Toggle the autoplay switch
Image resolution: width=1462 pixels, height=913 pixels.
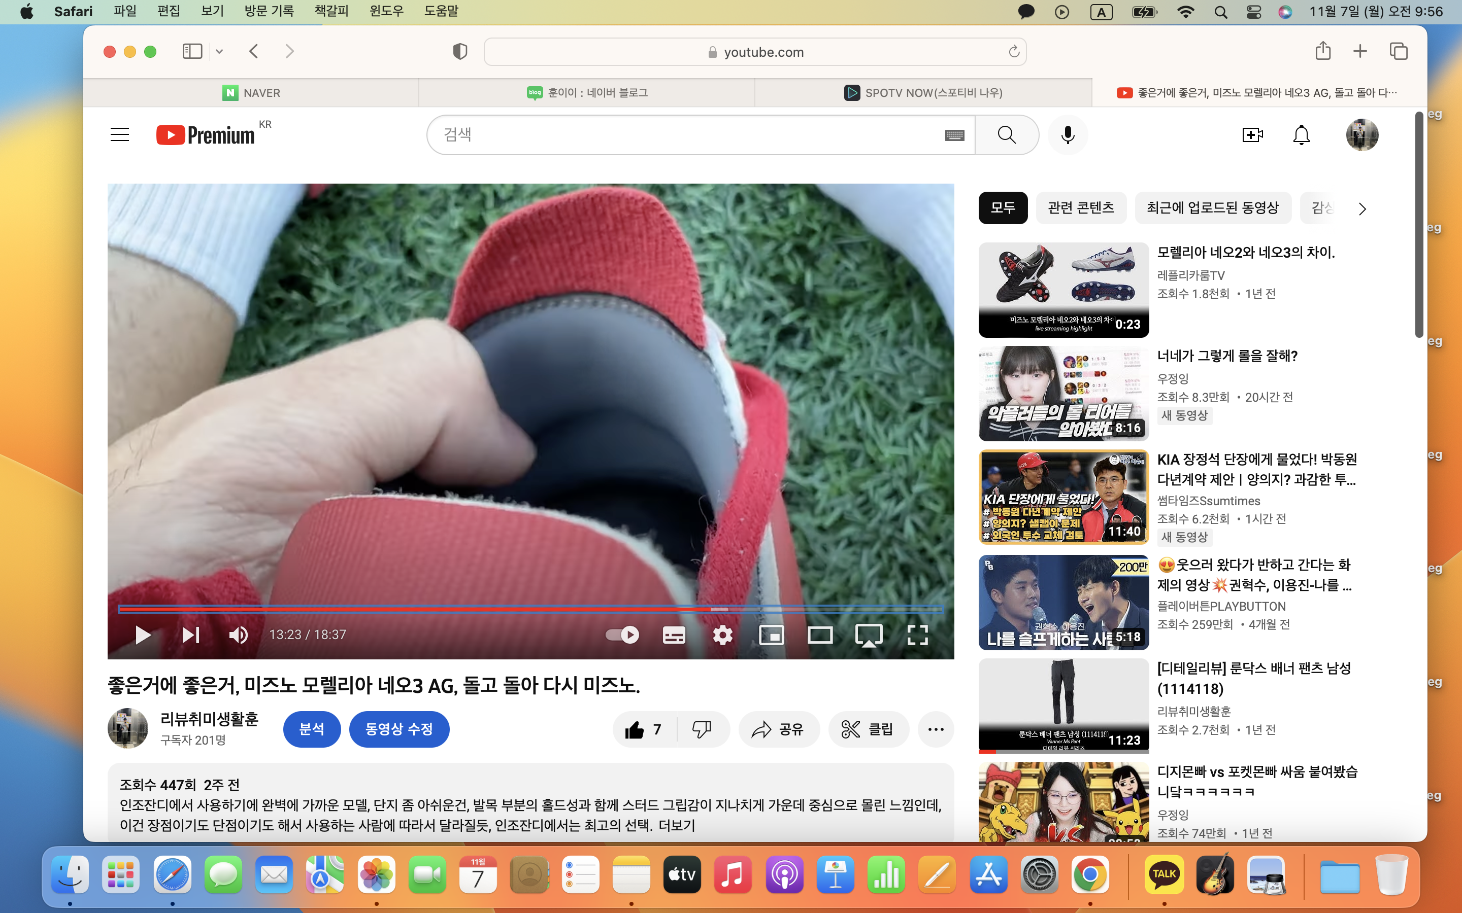point(622,635)
